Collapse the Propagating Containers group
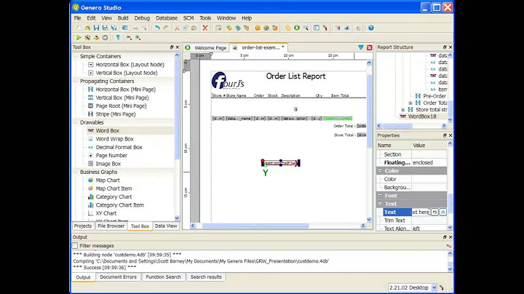The width and height of the screenshot is (524, 294). coord(76,82)
